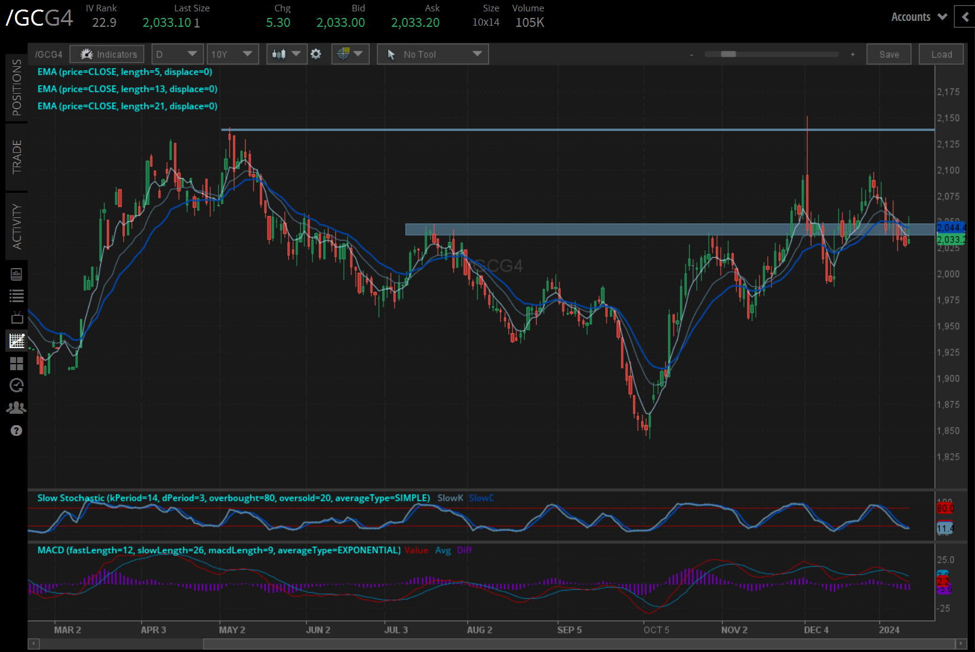Open the book chart icon in sidebar

[x=17, y=274]
